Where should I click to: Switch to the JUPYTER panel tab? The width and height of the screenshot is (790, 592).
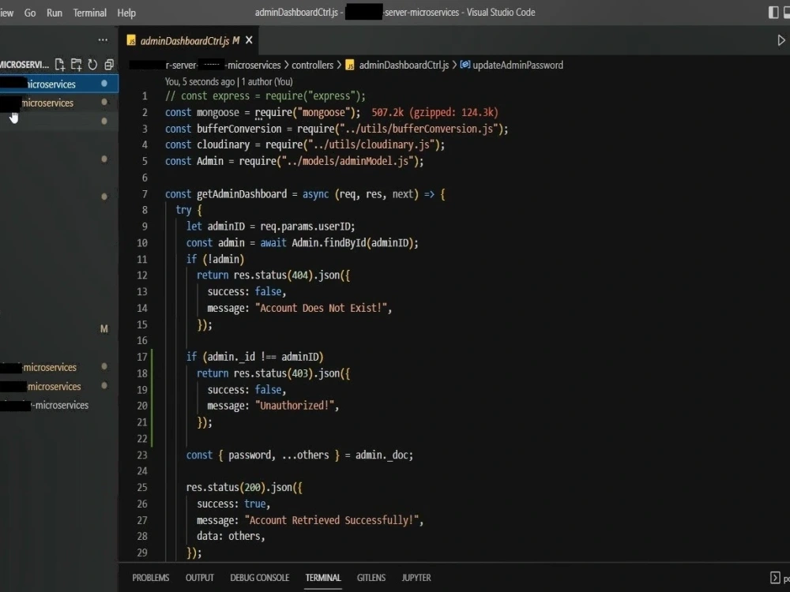416,578
